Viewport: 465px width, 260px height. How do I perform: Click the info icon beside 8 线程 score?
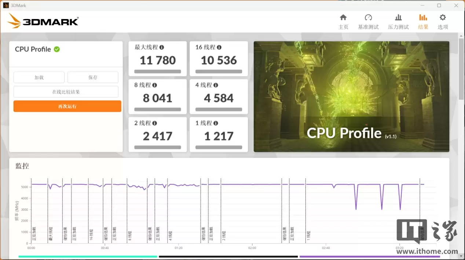pos(155,85)
